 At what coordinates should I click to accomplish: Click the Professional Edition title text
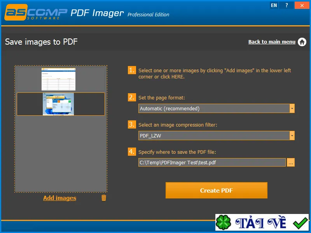pyautogui.click(x=149, y=14)
